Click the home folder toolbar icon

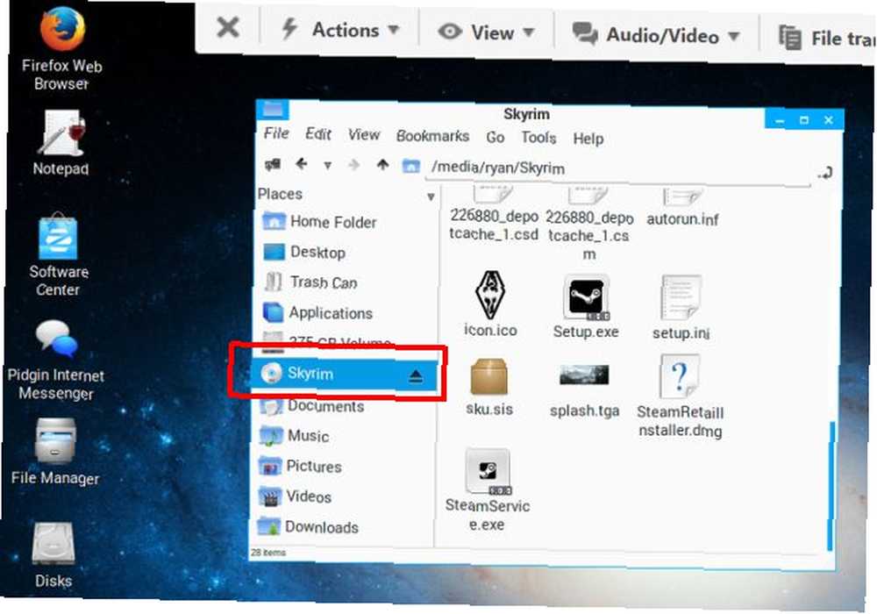click(x=410, y=166)
